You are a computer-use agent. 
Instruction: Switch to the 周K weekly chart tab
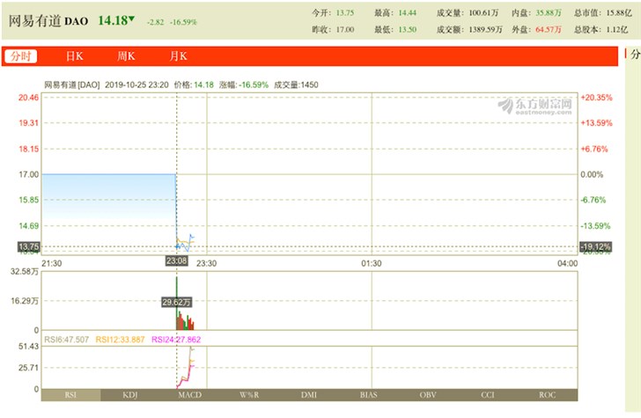point(126,56)
